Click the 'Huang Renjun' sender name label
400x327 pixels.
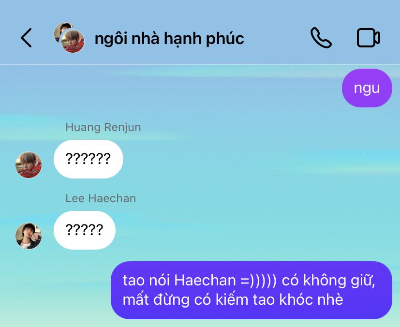103,127
